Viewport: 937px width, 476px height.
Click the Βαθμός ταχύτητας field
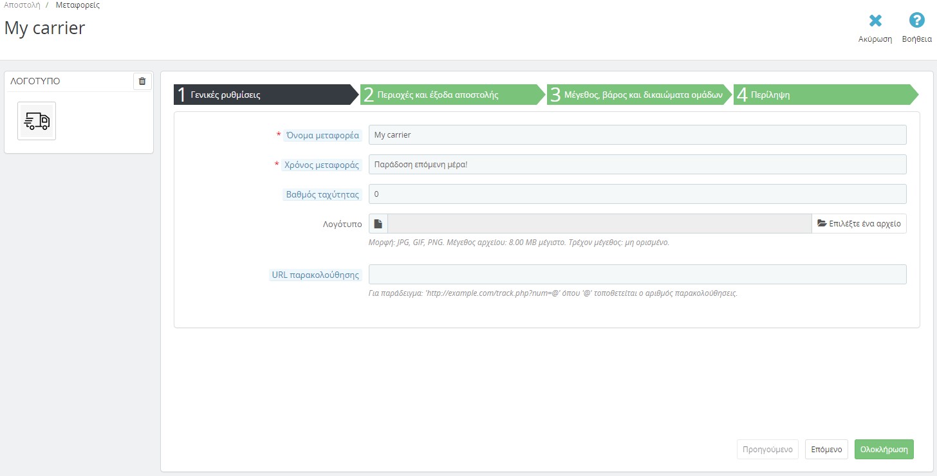(x=637, y=194)
